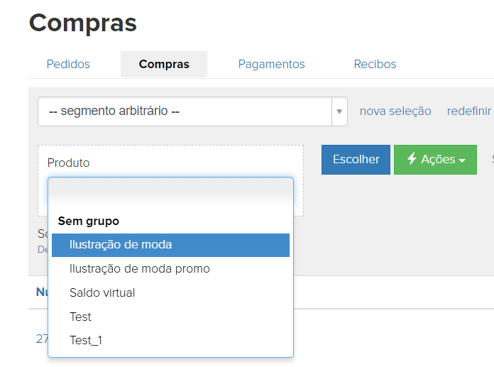Click the 'redefinir' link
Image resolution: width=494 pixels, height=367 pixels.
pyautogui.click(x=468, y=111)
